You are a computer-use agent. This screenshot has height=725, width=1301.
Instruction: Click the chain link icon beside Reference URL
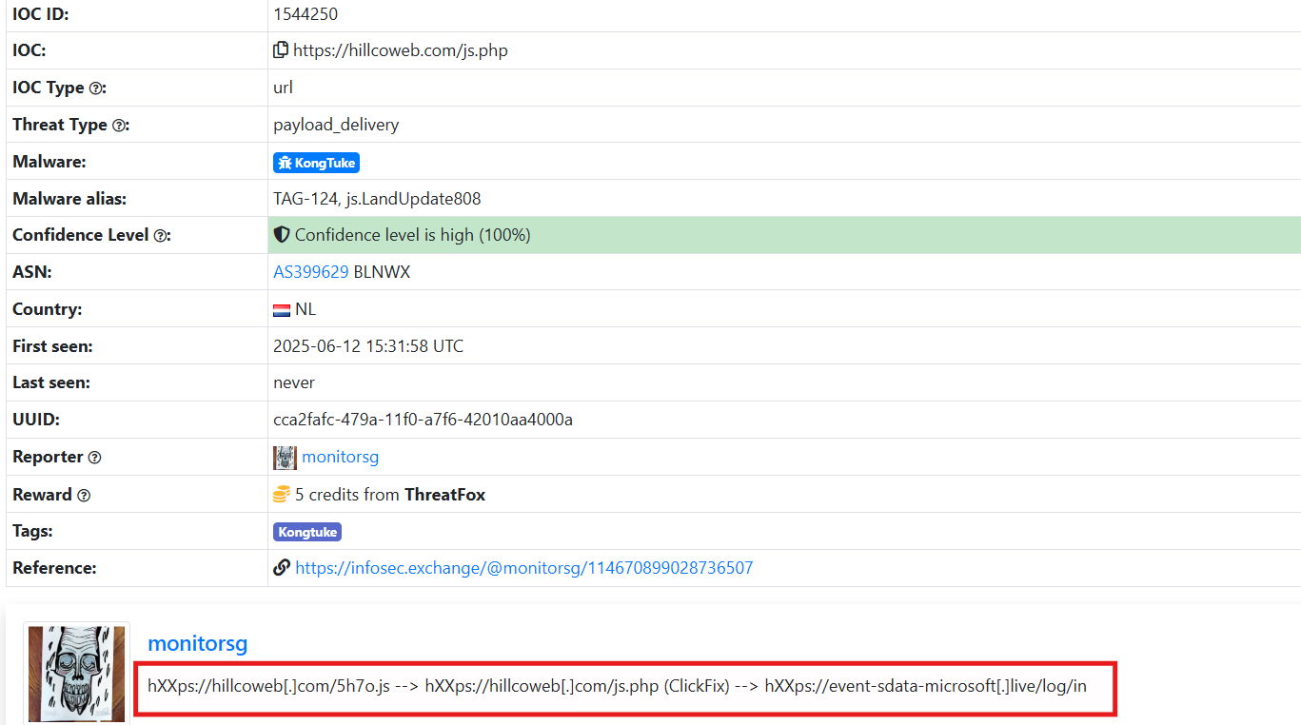coord(281,568)
